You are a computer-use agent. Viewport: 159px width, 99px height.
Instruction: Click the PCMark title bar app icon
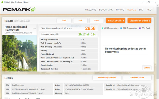2,2
